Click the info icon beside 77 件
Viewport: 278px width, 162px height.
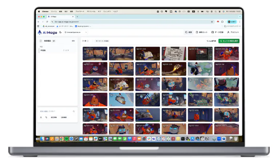click(88, 41)
